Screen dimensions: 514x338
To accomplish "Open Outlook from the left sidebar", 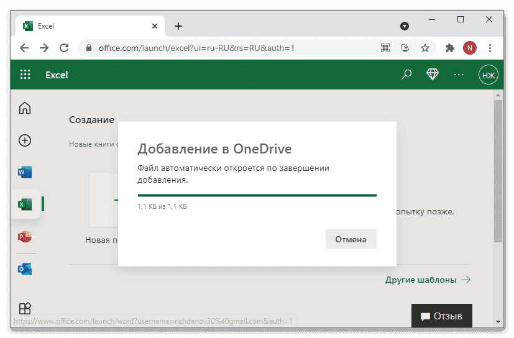I will (x=25, y=269).
